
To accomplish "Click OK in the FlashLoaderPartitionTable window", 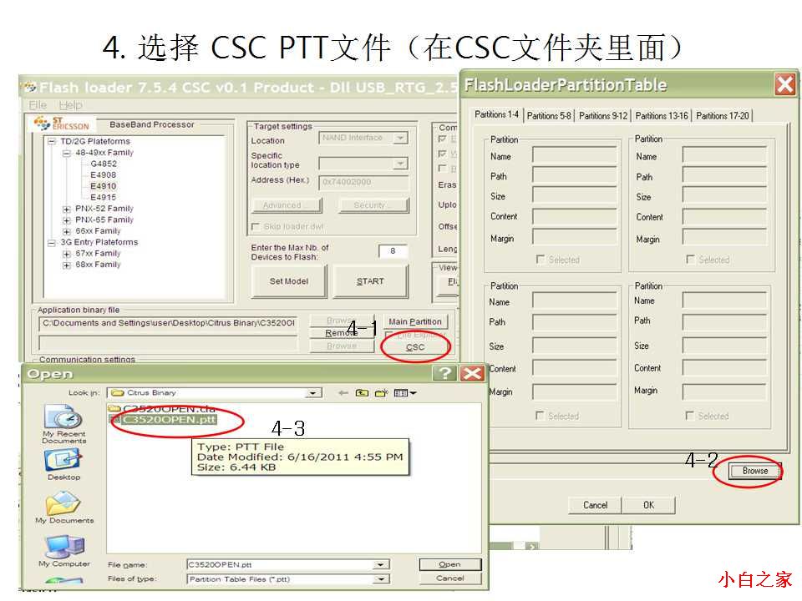I will point(648,505).
